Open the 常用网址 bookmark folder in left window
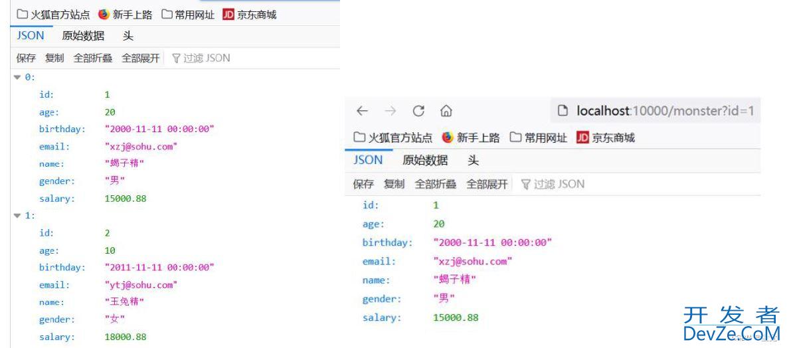This screenshot has height=348, width=787. pyautogui.click(x=188, y=15)
